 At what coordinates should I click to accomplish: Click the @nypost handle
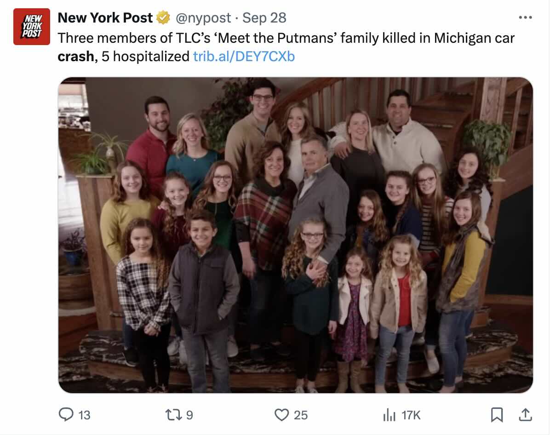coord(202,18)
